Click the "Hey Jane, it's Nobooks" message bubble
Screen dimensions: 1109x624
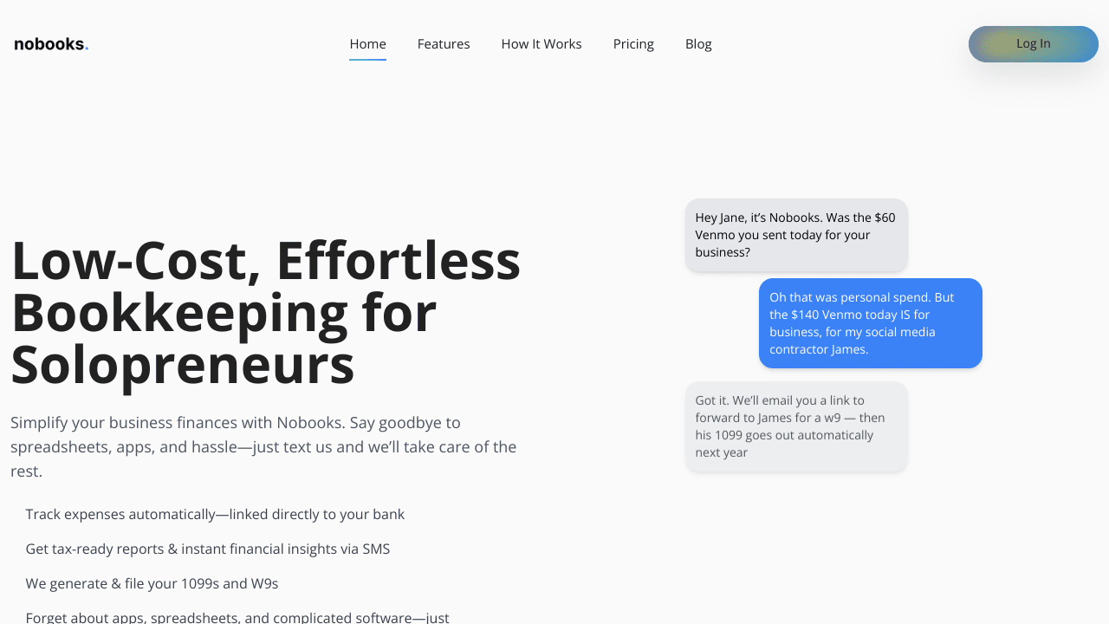click(796, 235)
